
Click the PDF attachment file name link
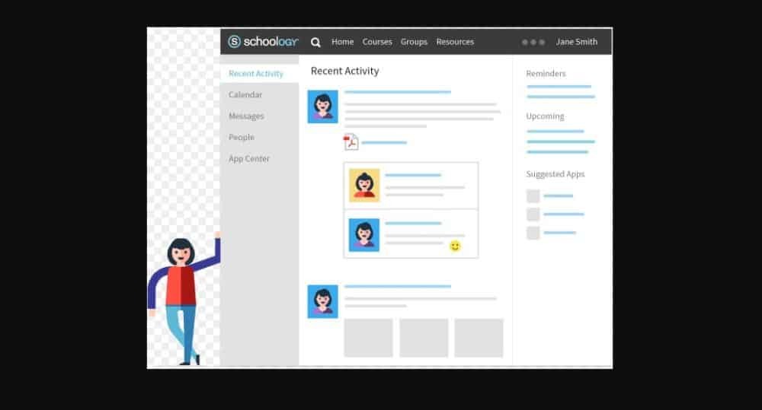point(384,142)
